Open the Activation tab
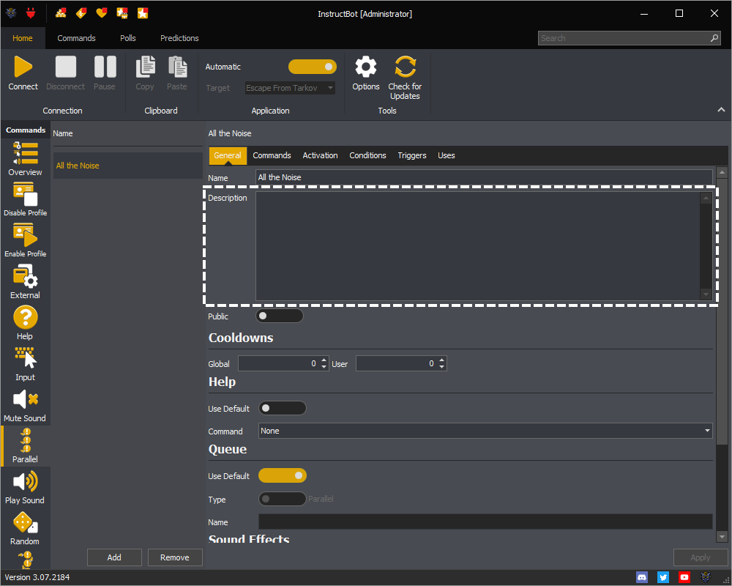This screenshot has height=586, width=732. 321,155
